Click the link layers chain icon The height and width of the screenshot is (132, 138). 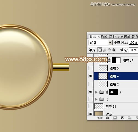click(x=100, y=118)
